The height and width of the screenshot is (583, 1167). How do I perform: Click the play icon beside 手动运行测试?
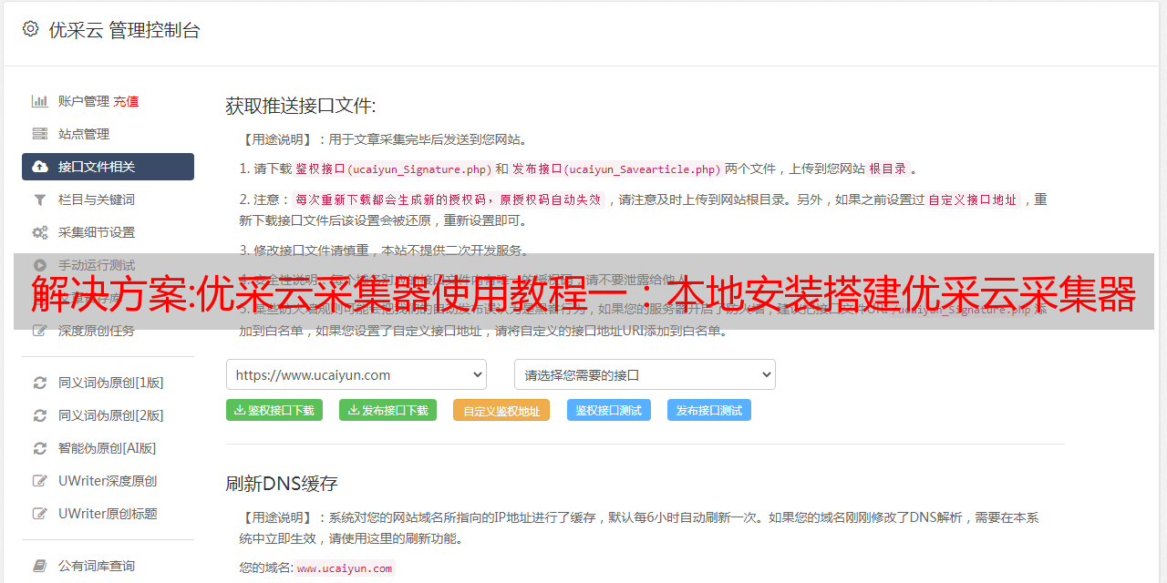pos(40,265)
